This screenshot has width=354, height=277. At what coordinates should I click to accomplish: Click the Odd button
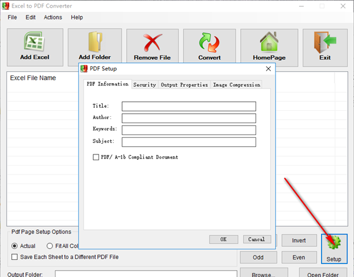(x=258, y=258)
